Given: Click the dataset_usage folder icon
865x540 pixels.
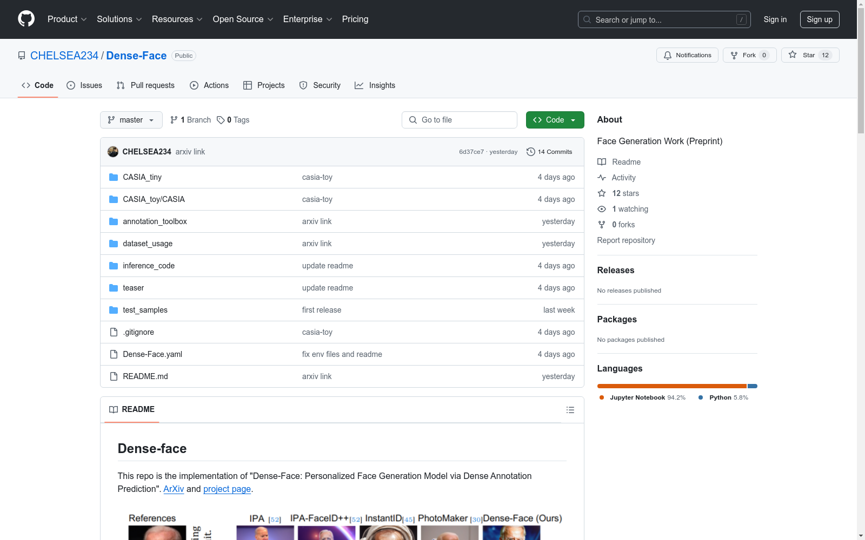Looking at the screenshot, I should (114, 244).
